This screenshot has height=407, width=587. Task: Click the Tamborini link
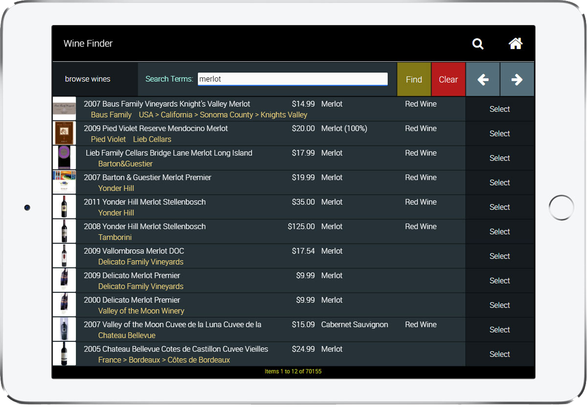pos(115,237)
